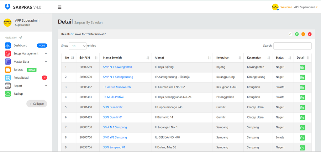Click the sidebar profile avatar
The width and height of the screenshot is (321, 152).
coord(8,23)
